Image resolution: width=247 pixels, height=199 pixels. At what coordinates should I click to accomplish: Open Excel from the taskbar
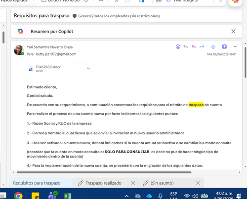[x=68, y=196]
